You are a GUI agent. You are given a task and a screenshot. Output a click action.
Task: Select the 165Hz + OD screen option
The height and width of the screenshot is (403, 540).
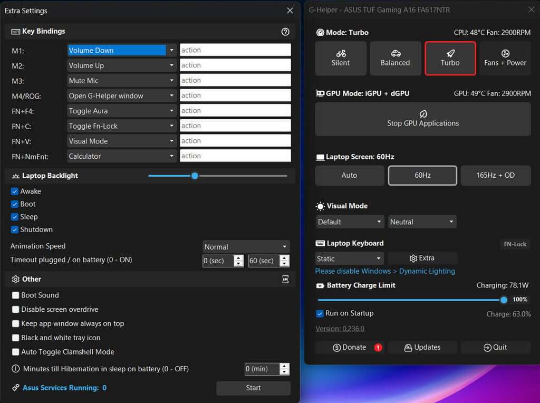coord(495,175)
